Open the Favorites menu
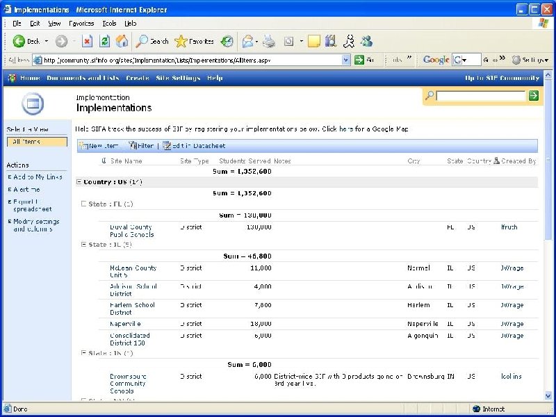 click(x=81, y=24)
